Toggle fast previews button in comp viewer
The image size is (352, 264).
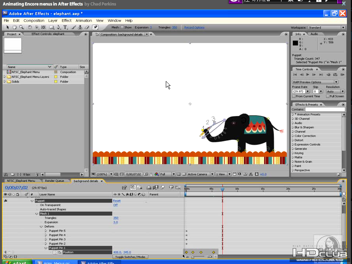[x=240, y=174]
